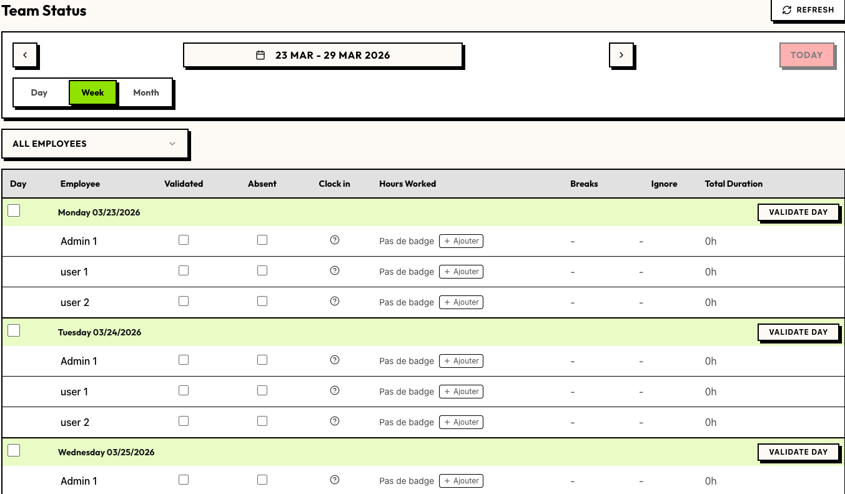Enable the Validated checkbox for user 1 Monday

(x=183, y=270)
